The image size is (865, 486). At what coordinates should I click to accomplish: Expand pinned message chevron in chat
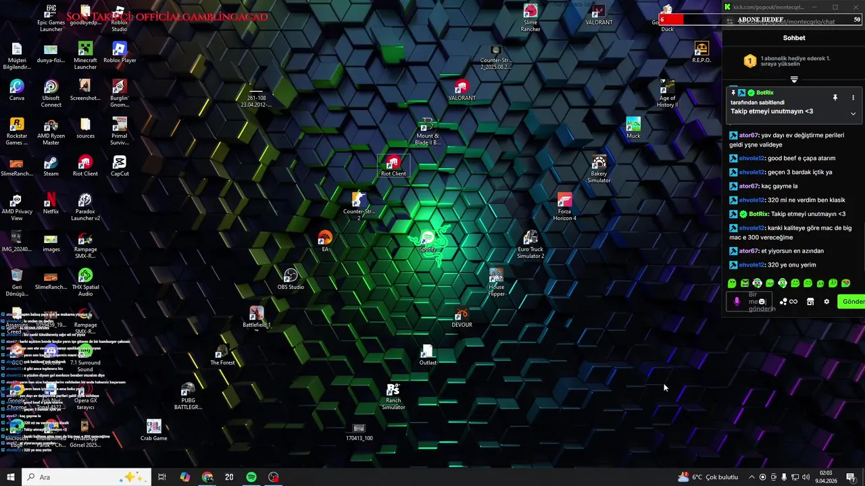coord(853,113)
